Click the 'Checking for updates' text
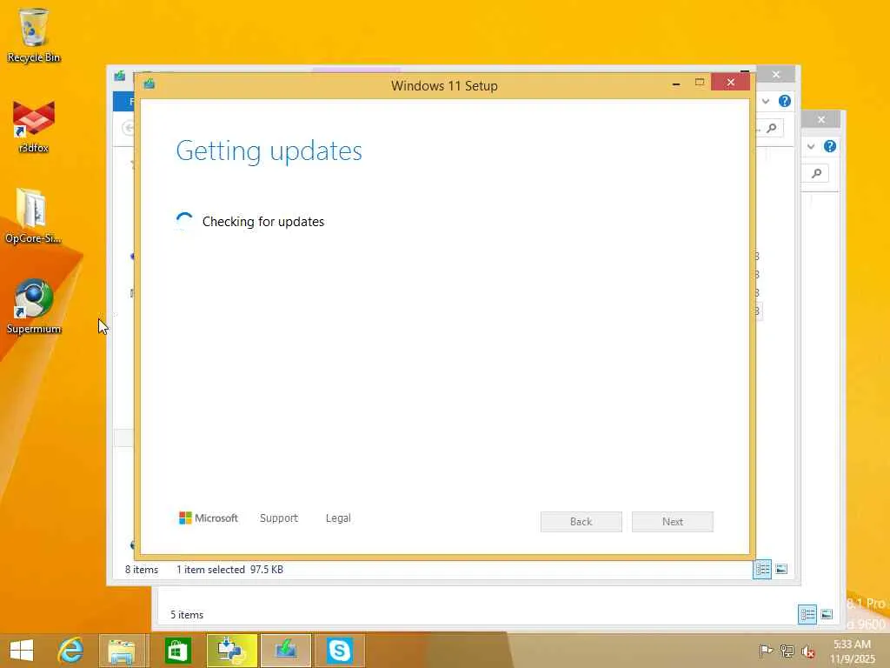Image resolution: width=890 pixels, height=668 pixels. click(263, 222)
